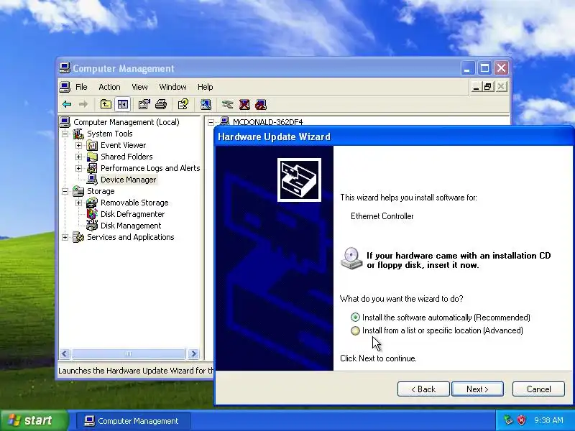Click the Storage tree icon
Image resolution: width=575 pixels, height=431 pixels.
(78, 191)
